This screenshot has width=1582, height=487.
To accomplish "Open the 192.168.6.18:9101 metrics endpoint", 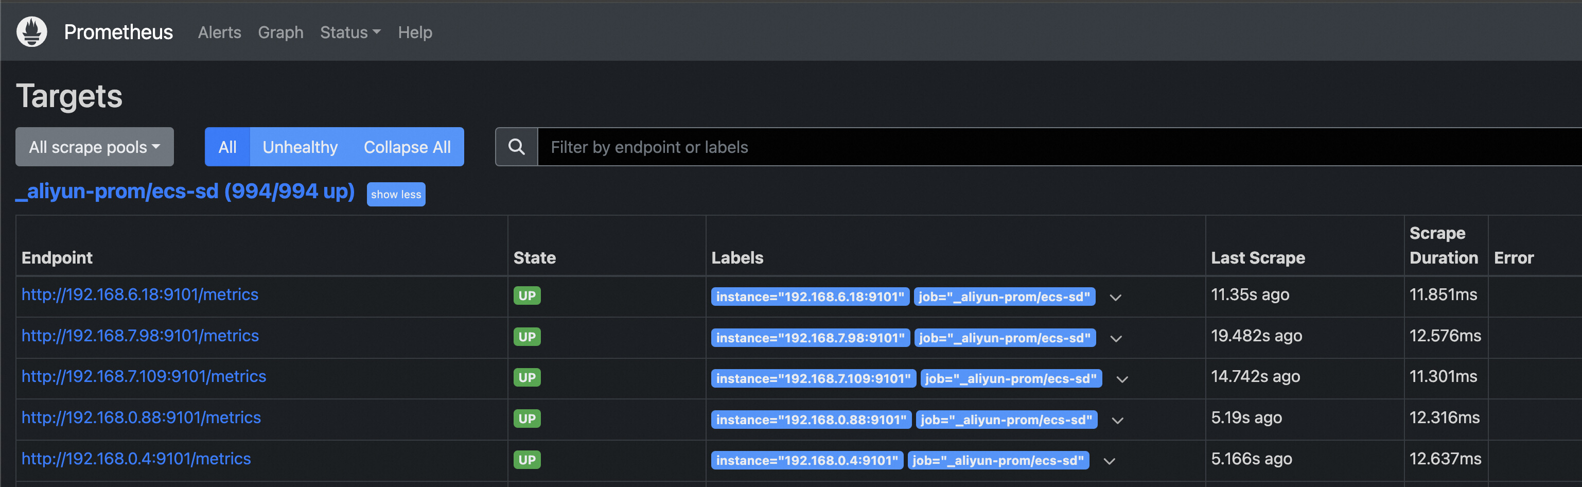I will point(139,294).
